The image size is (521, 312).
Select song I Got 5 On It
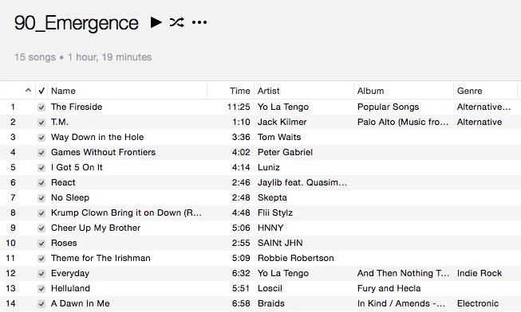pyautogui.click(x=77, y=167)
